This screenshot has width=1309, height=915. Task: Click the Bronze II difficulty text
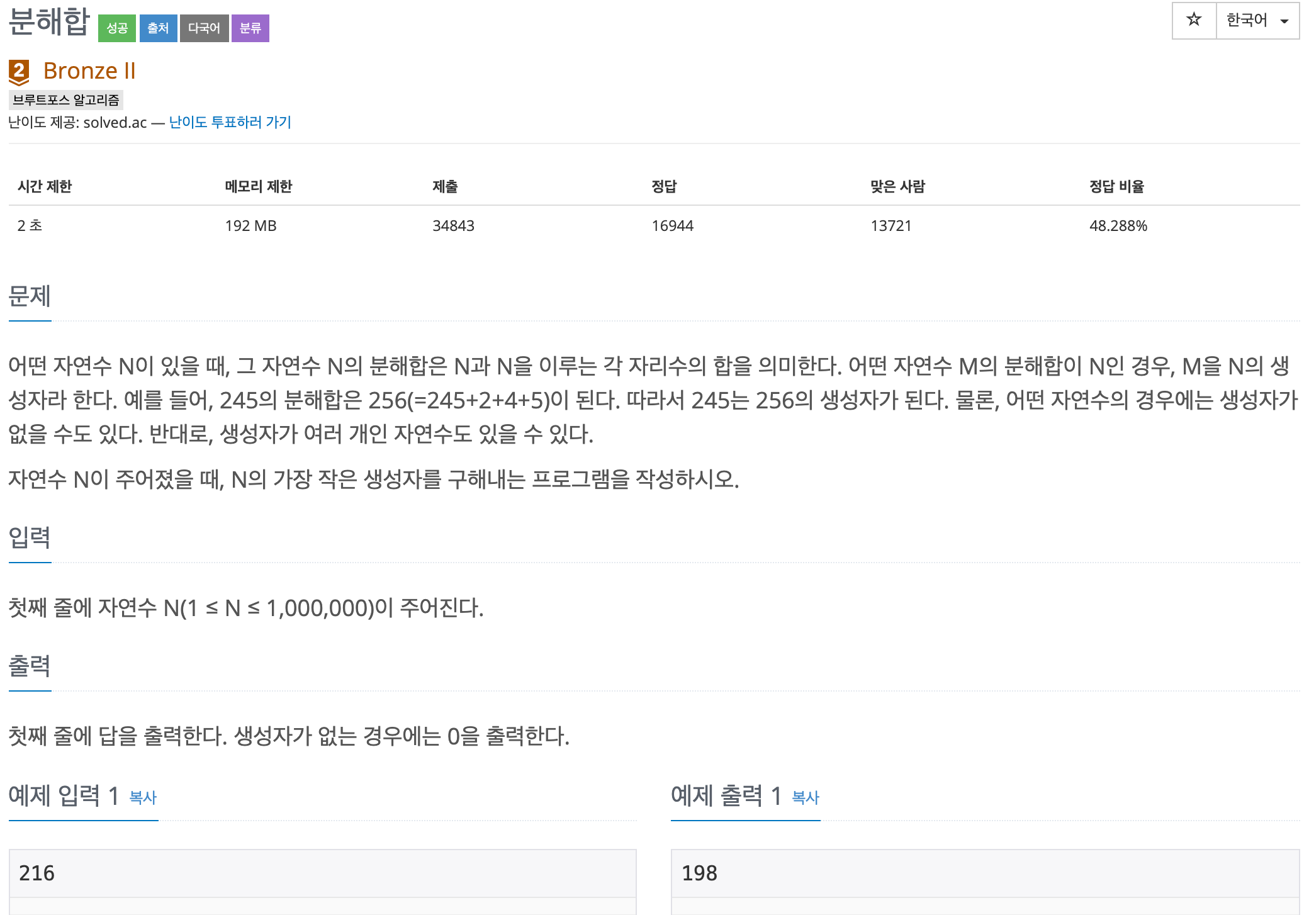pyautogui.click(x=89, y=70)
